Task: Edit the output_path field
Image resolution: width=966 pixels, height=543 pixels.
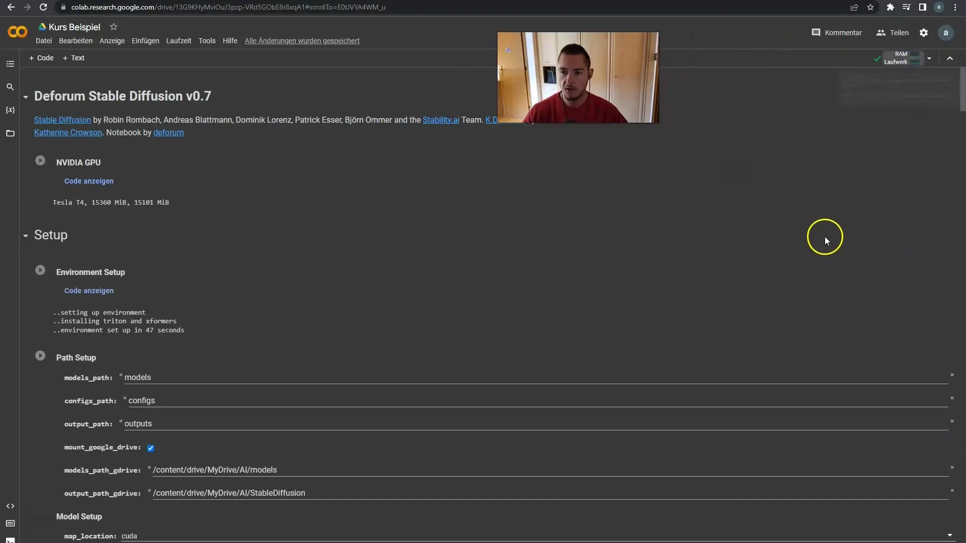Action: point(536,424)
